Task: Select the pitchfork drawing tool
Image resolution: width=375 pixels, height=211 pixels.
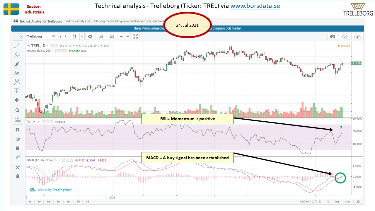Action: [17, 55]
